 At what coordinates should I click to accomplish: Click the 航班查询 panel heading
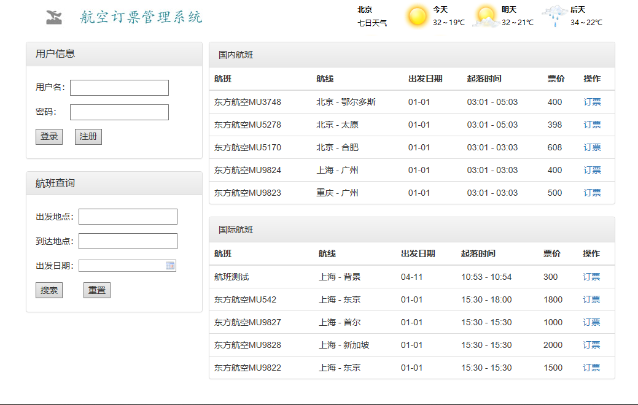55,183
